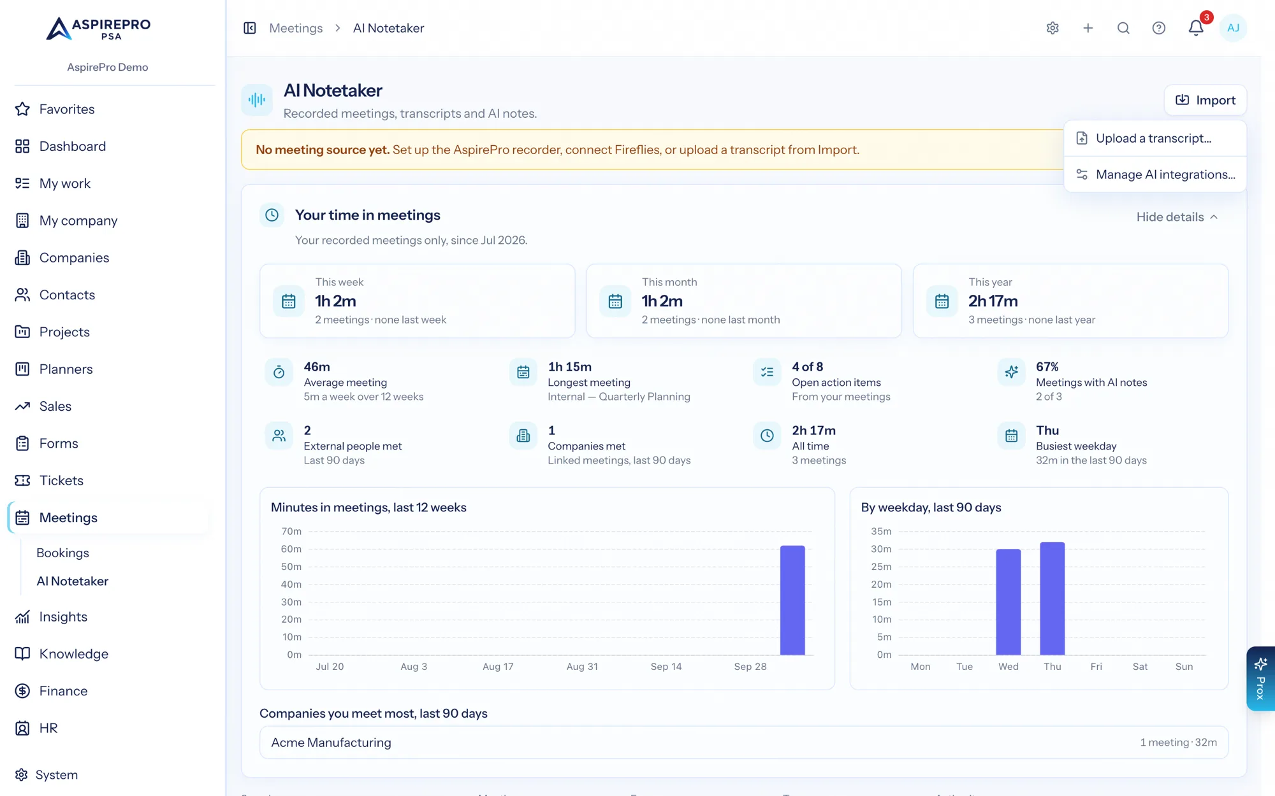Open the Prox AI assistant side tab
1275x796 pixels.
(x=1260, y=679)
